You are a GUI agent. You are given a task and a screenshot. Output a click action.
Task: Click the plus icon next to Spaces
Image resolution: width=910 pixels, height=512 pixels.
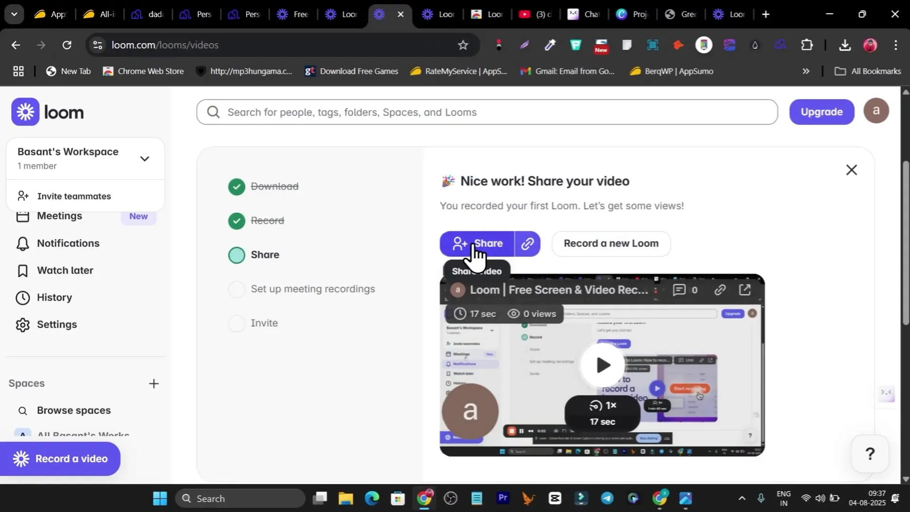(x=154, y=384)
